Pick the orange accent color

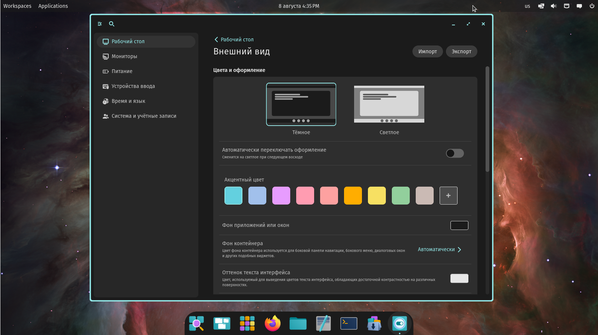(x=353, y=196)
